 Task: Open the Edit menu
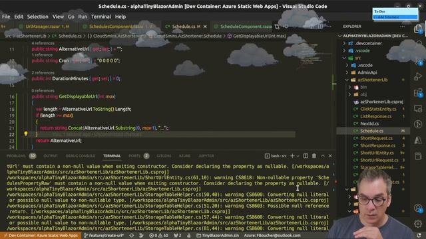click(19, 17)
